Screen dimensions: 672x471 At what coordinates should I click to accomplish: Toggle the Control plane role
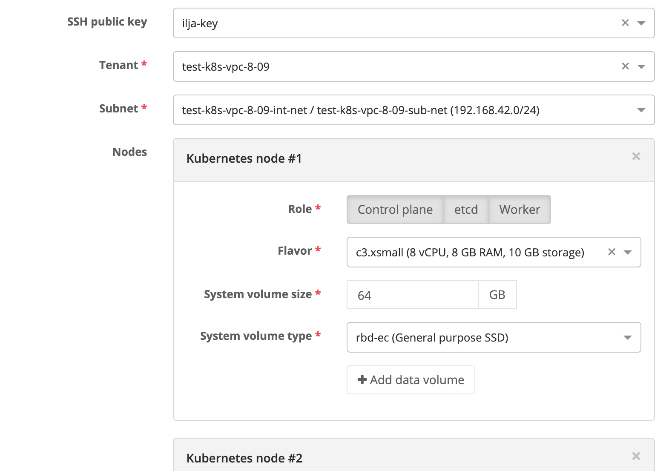coord(395,210)
